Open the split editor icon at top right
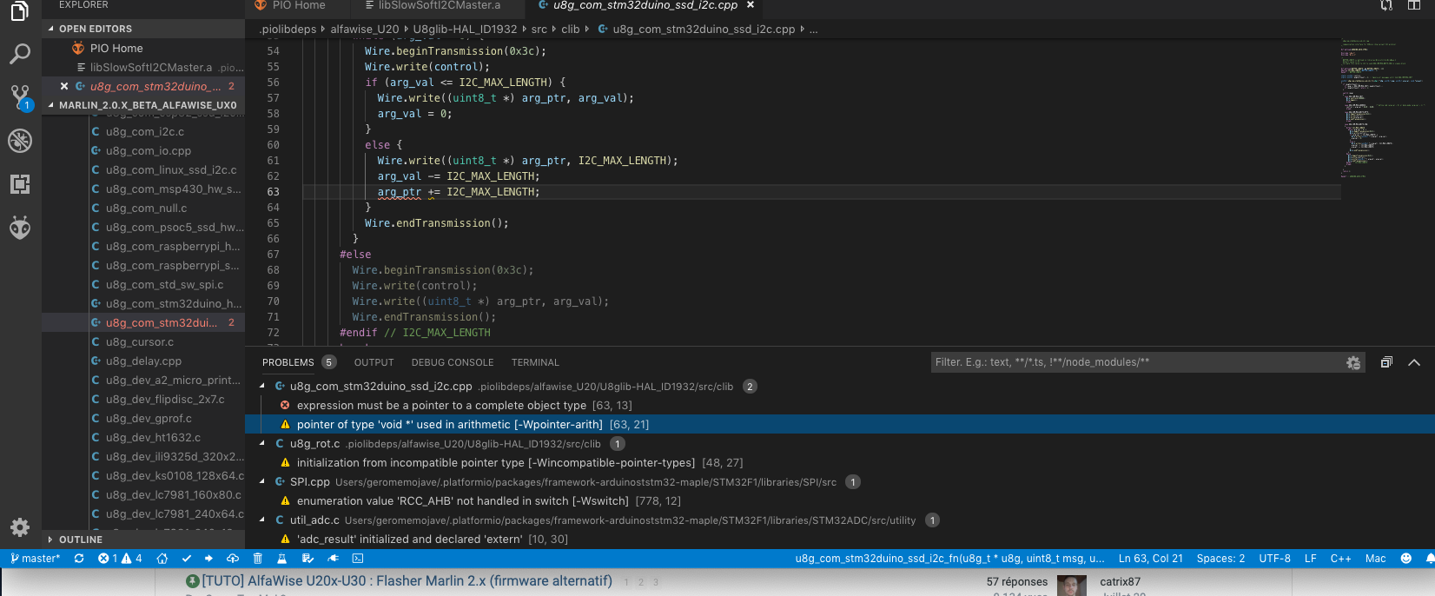The image size is (1435, 596). 1414,5
